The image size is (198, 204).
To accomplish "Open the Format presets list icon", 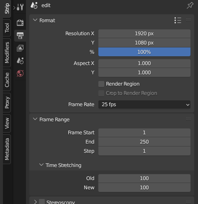I will 178,21.
